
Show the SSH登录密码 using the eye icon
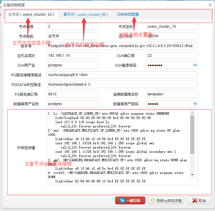click(x=195, y=65)
